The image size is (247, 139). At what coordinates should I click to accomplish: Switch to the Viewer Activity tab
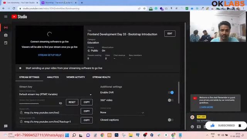(x=76, y=77)
